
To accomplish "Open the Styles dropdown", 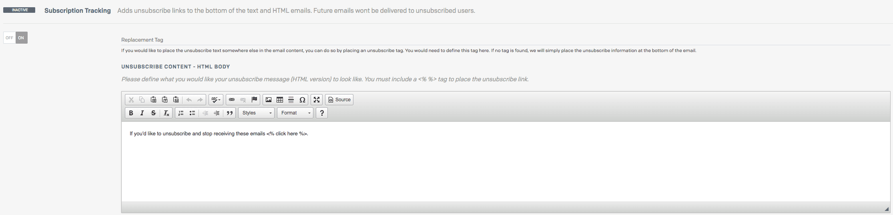I will pos(257,113).
